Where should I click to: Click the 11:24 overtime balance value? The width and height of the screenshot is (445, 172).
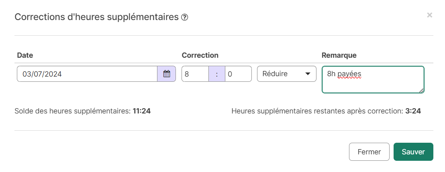(x=142, y=111)
